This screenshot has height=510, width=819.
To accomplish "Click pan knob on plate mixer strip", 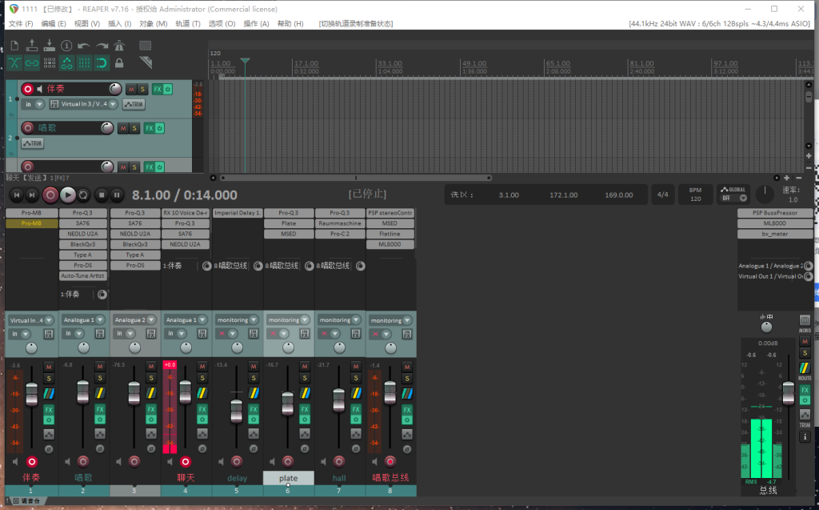I will 288,347.
